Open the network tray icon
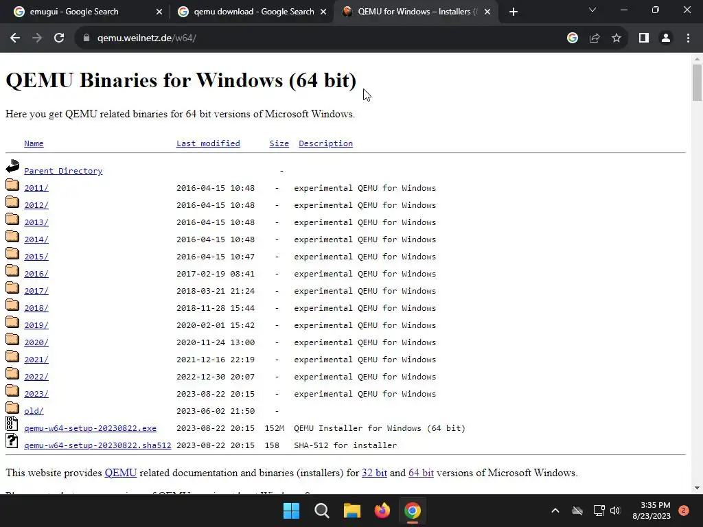Image resolution: width=703 pixels, height=527 pixels. point(599,511)
